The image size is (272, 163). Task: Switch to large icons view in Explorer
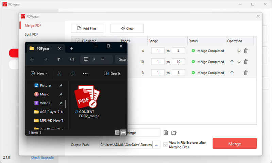pos(123,133)
